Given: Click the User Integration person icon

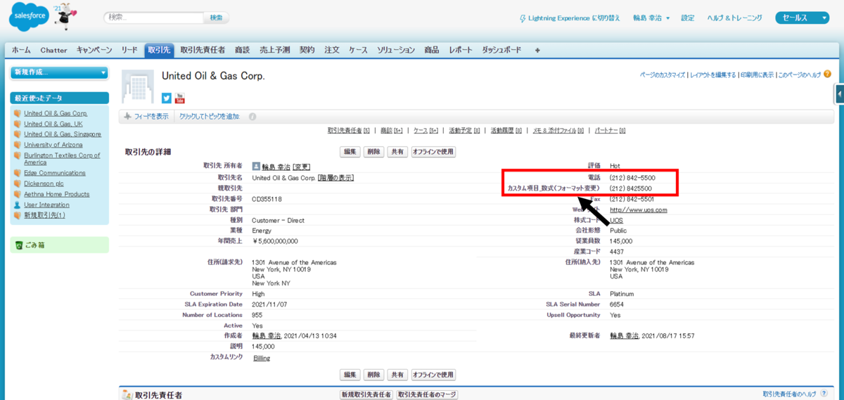Looking at the screenshot, I should pos(18,205).
